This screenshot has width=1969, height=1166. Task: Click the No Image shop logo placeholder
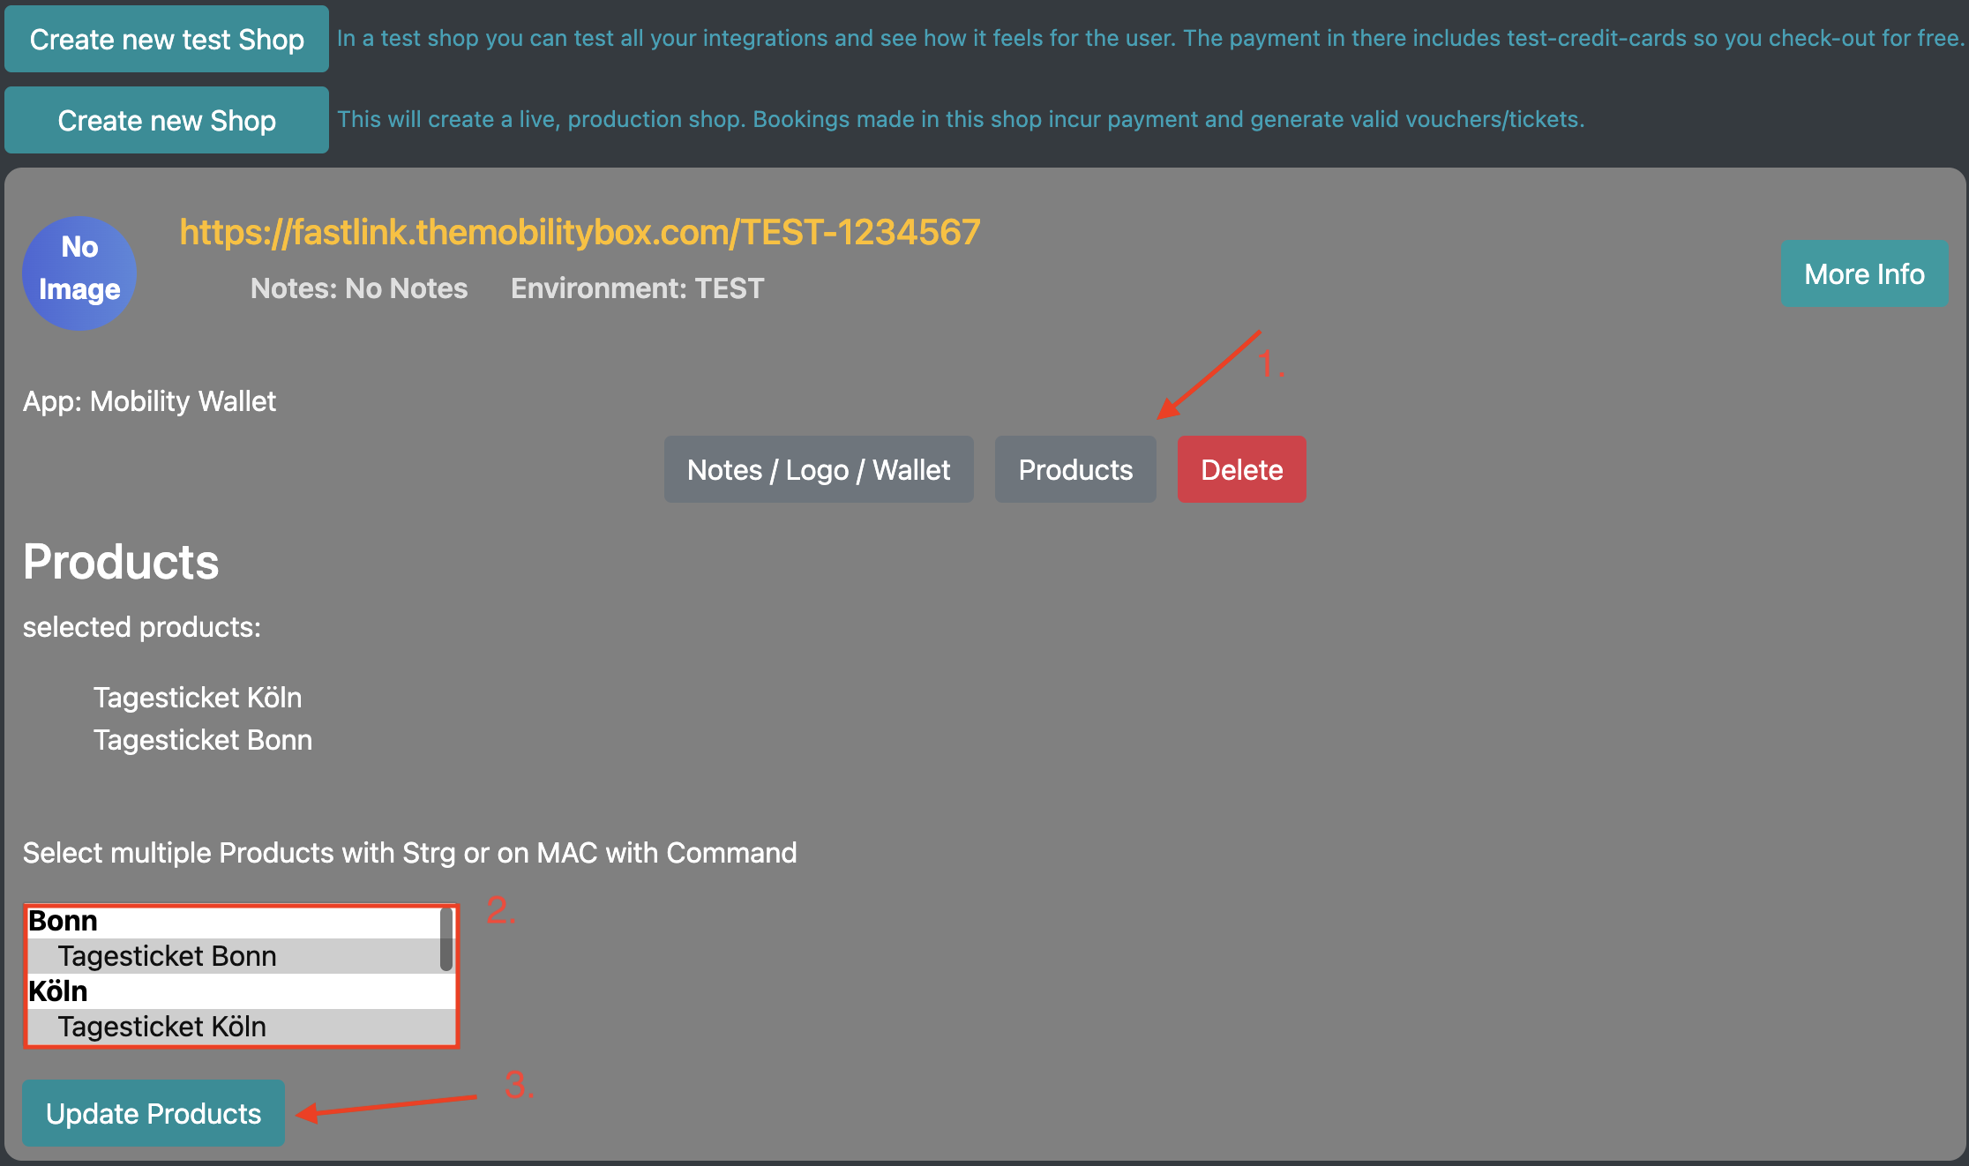coord(79,273)
